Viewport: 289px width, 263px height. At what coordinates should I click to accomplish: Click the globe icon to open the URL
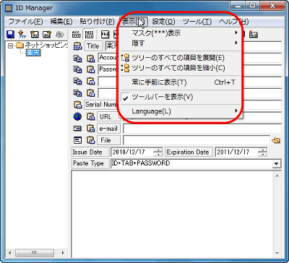pyautogui.click(x=77, y=116)
